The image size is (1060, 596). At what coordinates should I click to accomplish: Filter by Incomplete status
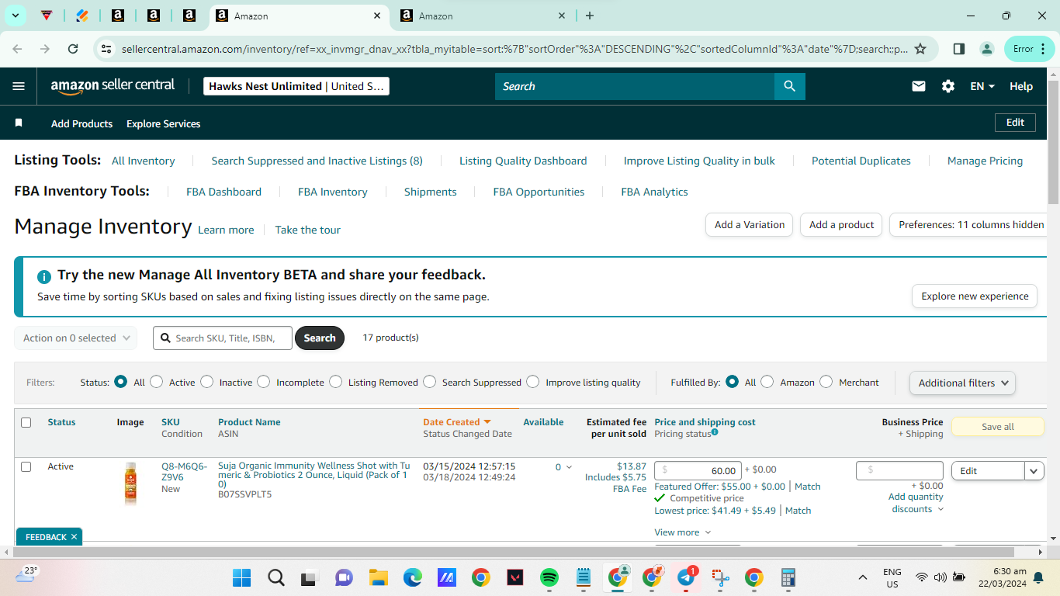click(x=264, y=382)
